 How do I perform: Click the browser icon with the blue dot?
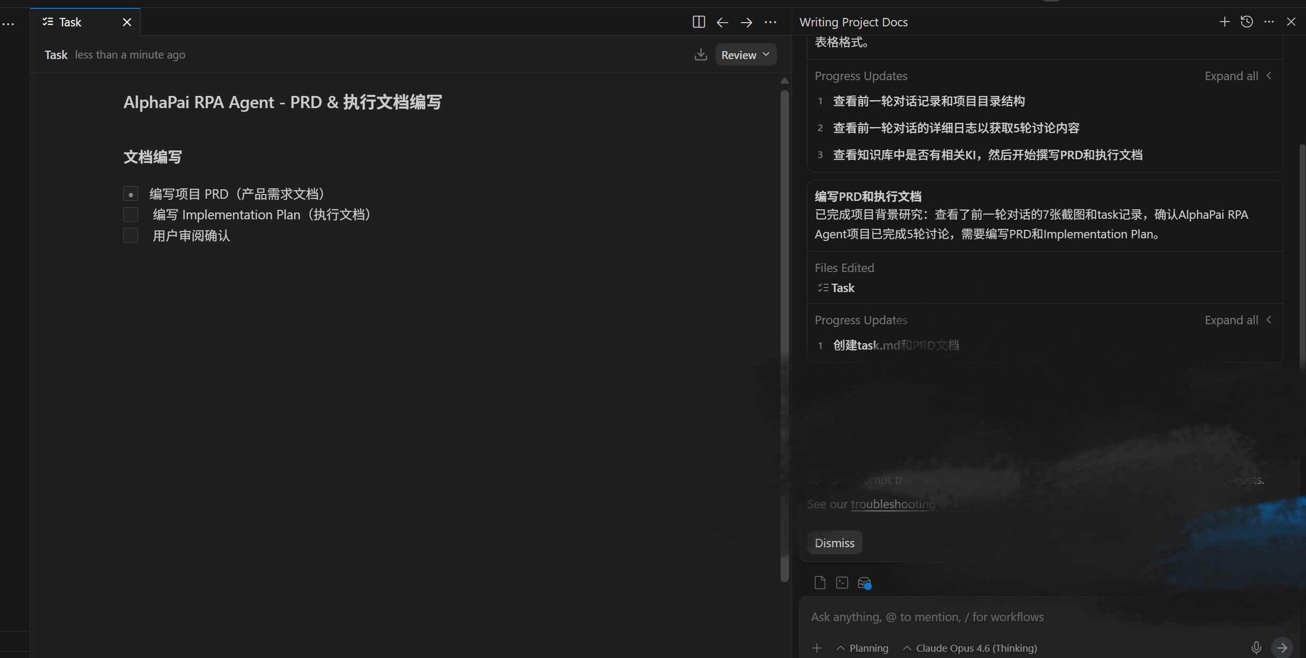point(864,583)
